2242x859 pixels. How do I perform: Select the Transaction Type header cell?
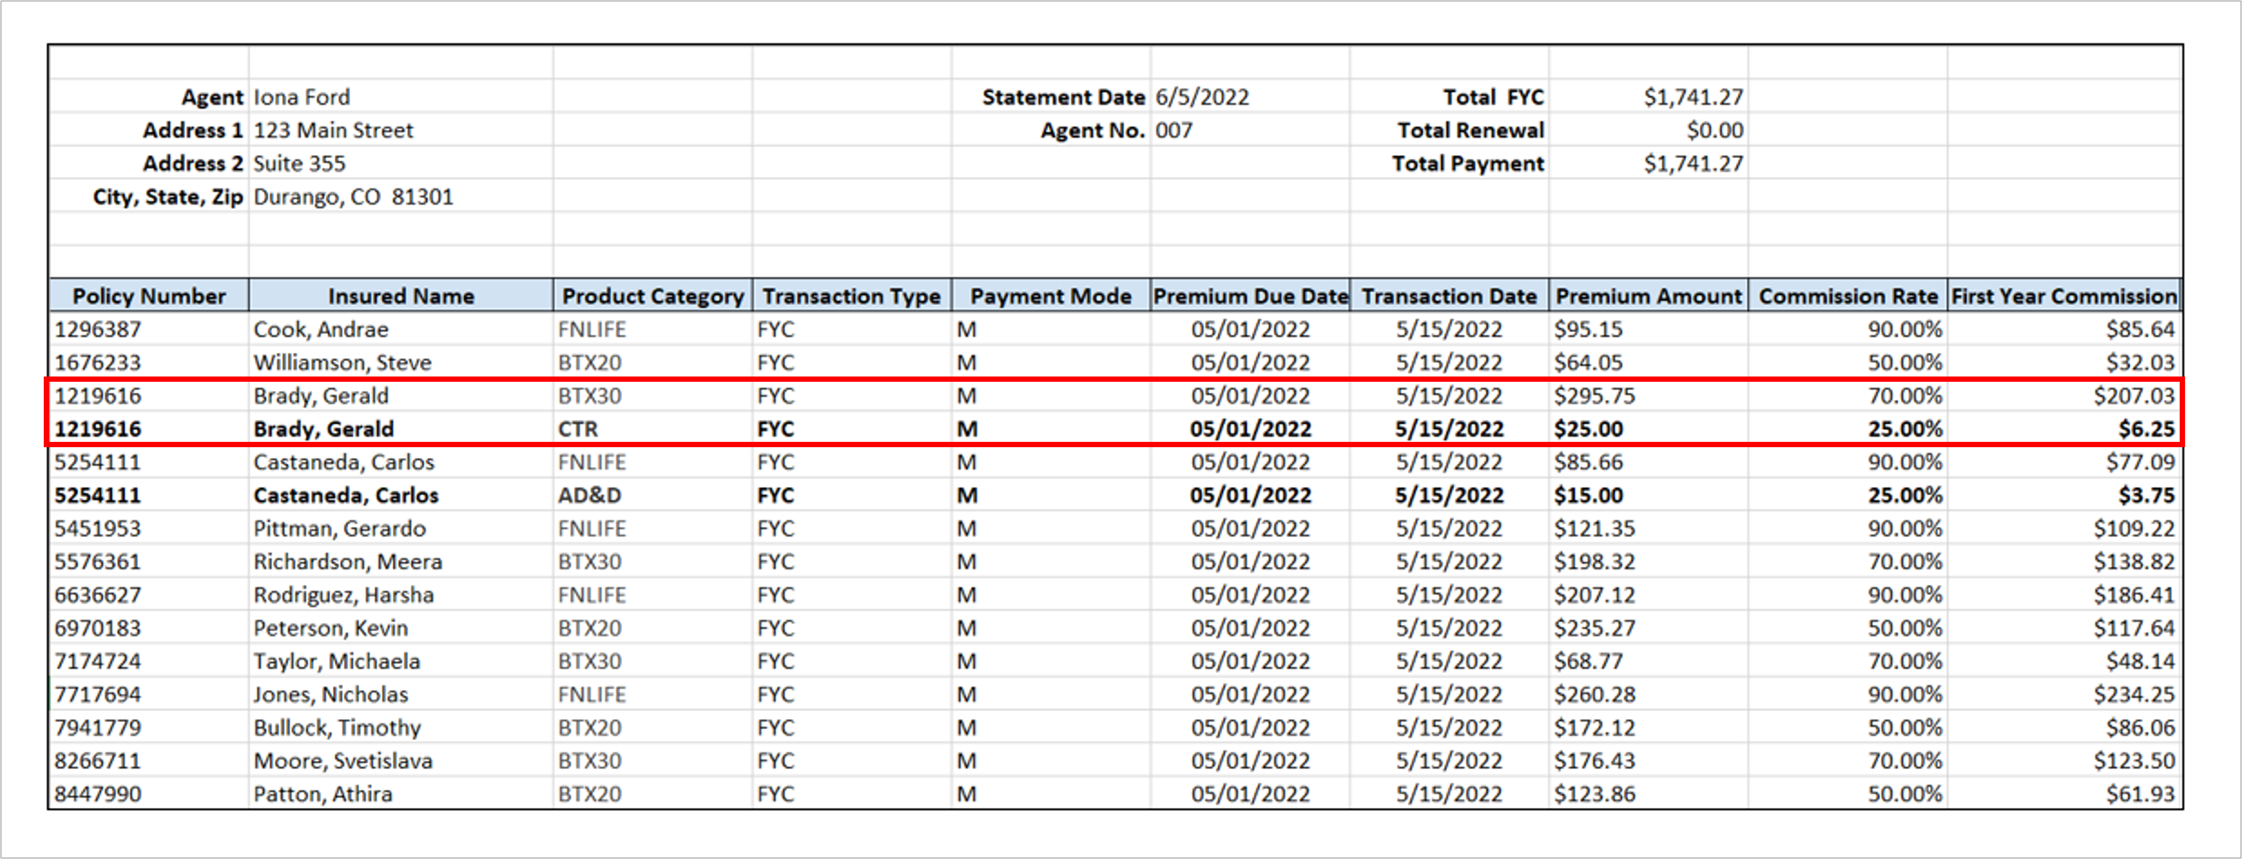pos(851,296)
